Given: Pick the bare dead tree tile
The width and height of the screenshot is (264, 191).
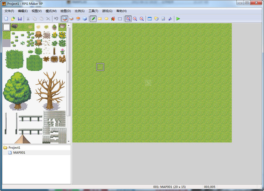Looking at the screenshot, I should pyautogui.click(x=49, y=91).
